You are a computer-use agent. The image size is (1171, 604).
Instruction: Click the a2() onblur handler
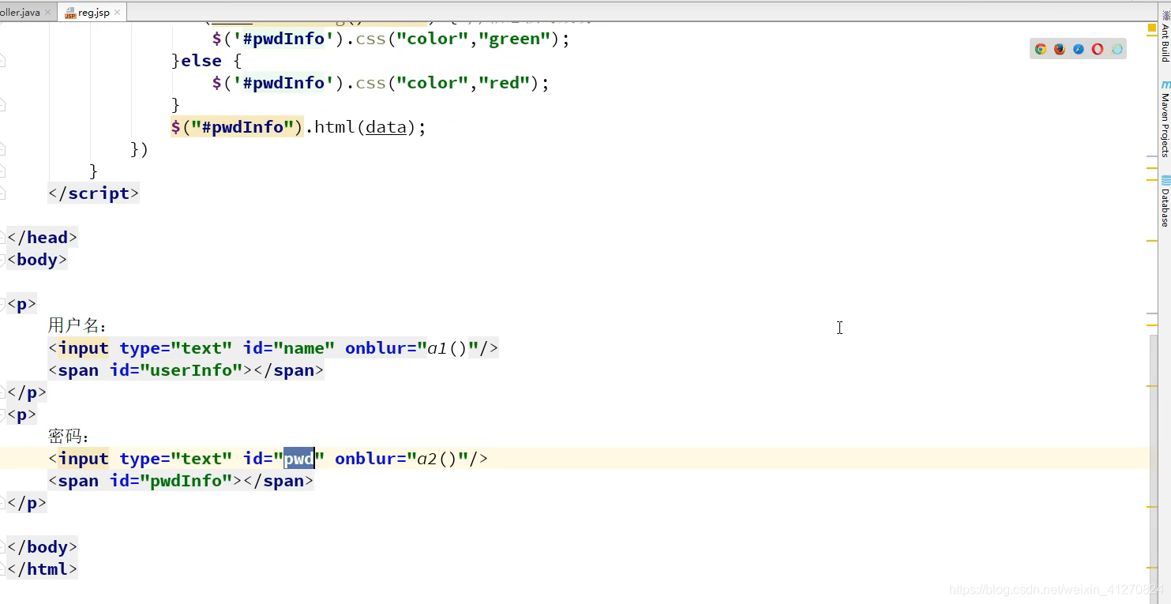coord(437,459)
